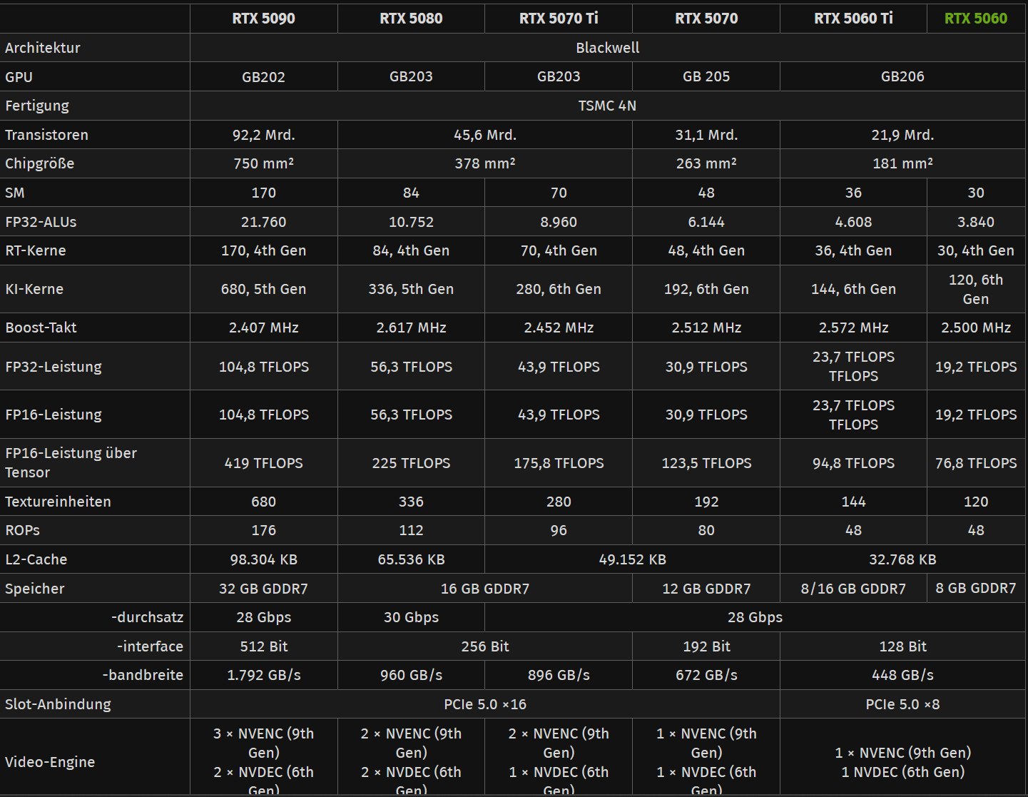Click the 123,5 TFLOPS tensor value
Screen dimensions: 1028x797
click(706, 463)
